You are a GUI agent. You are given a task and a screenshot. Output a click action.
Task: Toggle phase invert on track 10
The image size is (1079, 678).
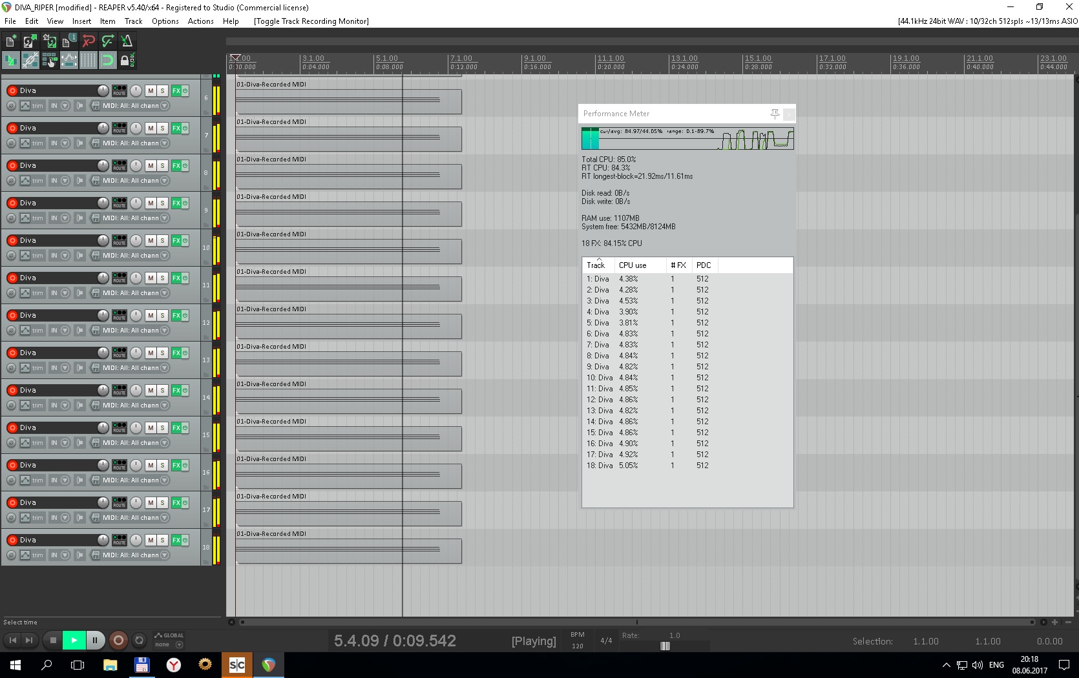pyautogui.click(x=11, y=256)
